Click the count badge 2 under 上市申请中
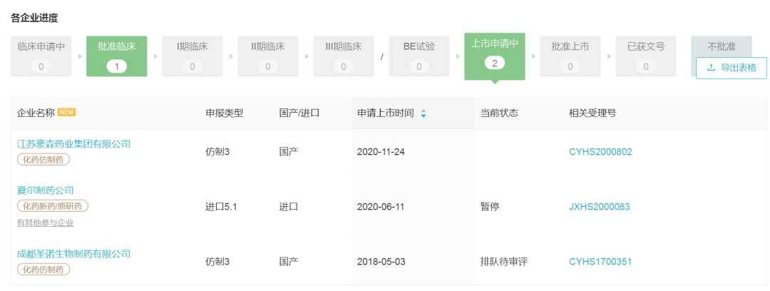Screen dimensions: 770x291 pos(495,63)
